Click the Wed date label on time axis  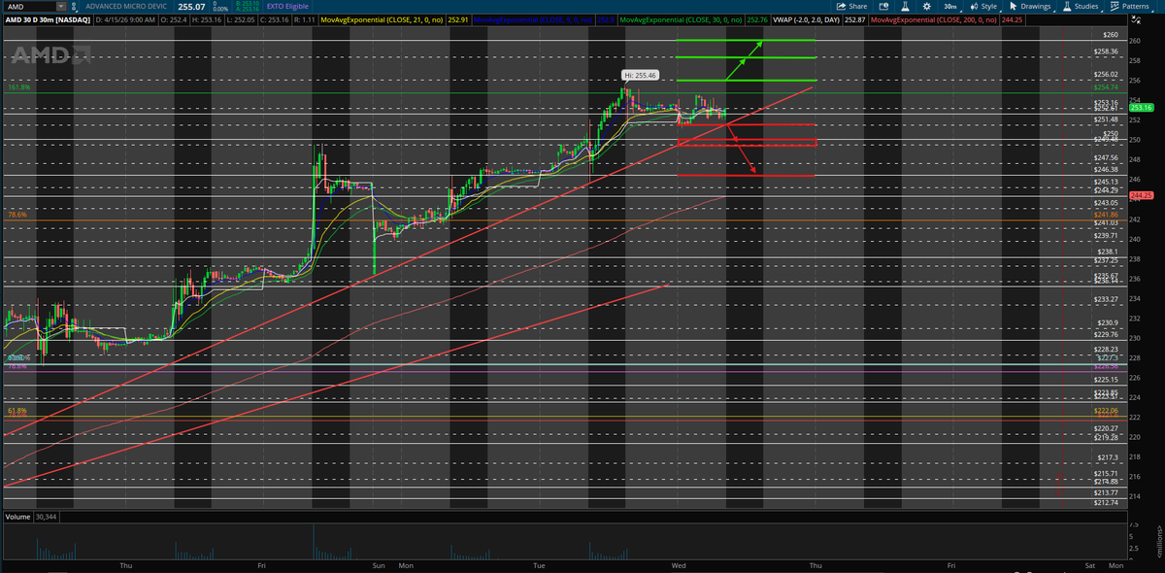677,564
